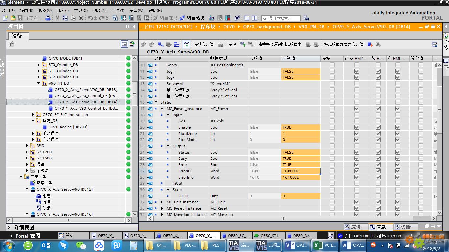This screenshot has height=252, width=449.
Task: Toggle HMI accessible checkbox for MC_Halt_Instance row
Action: click(x=357, y=202)
